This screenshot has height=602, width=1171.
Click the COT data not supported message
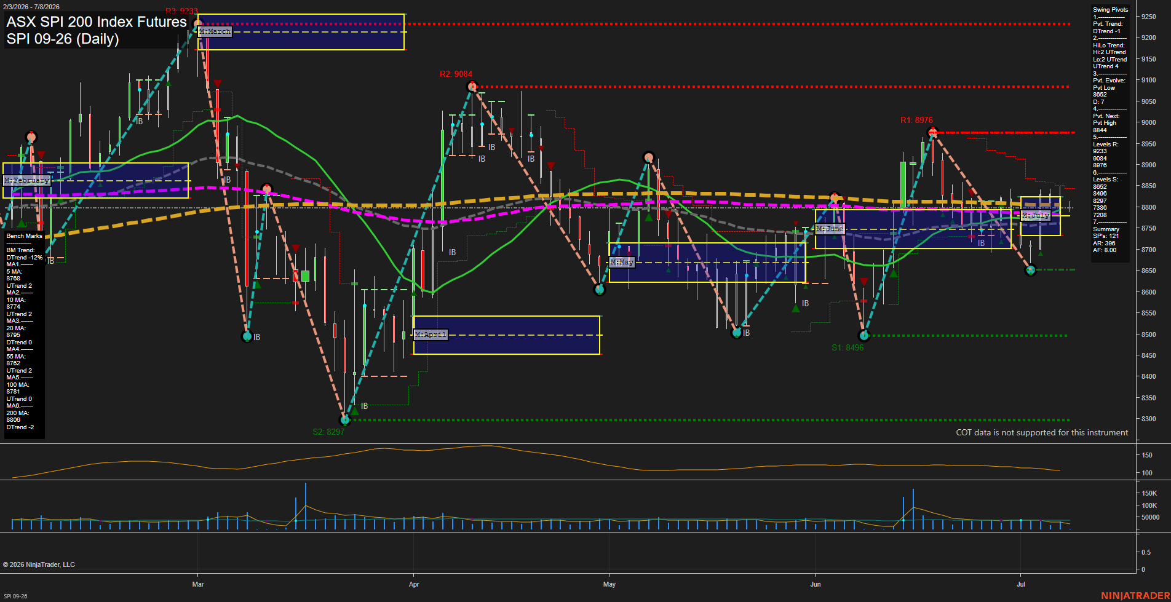click(x=1042, y=433)
